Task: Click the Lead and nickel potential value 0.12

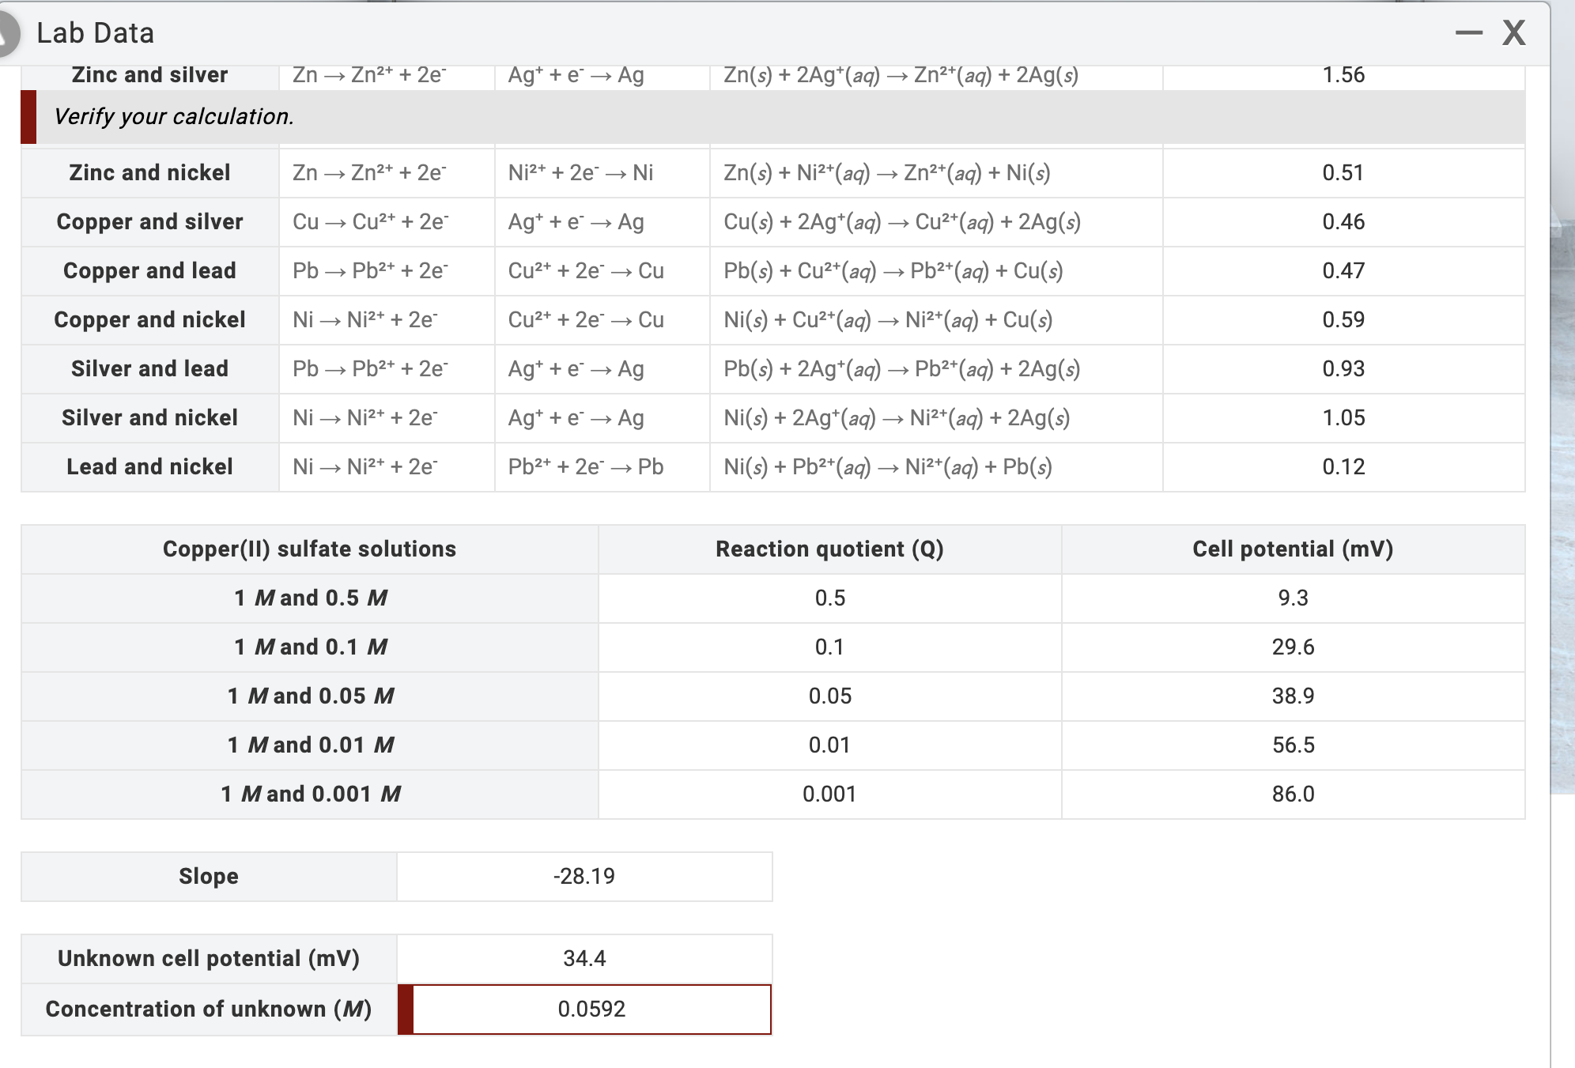Action: point(1344,467)
